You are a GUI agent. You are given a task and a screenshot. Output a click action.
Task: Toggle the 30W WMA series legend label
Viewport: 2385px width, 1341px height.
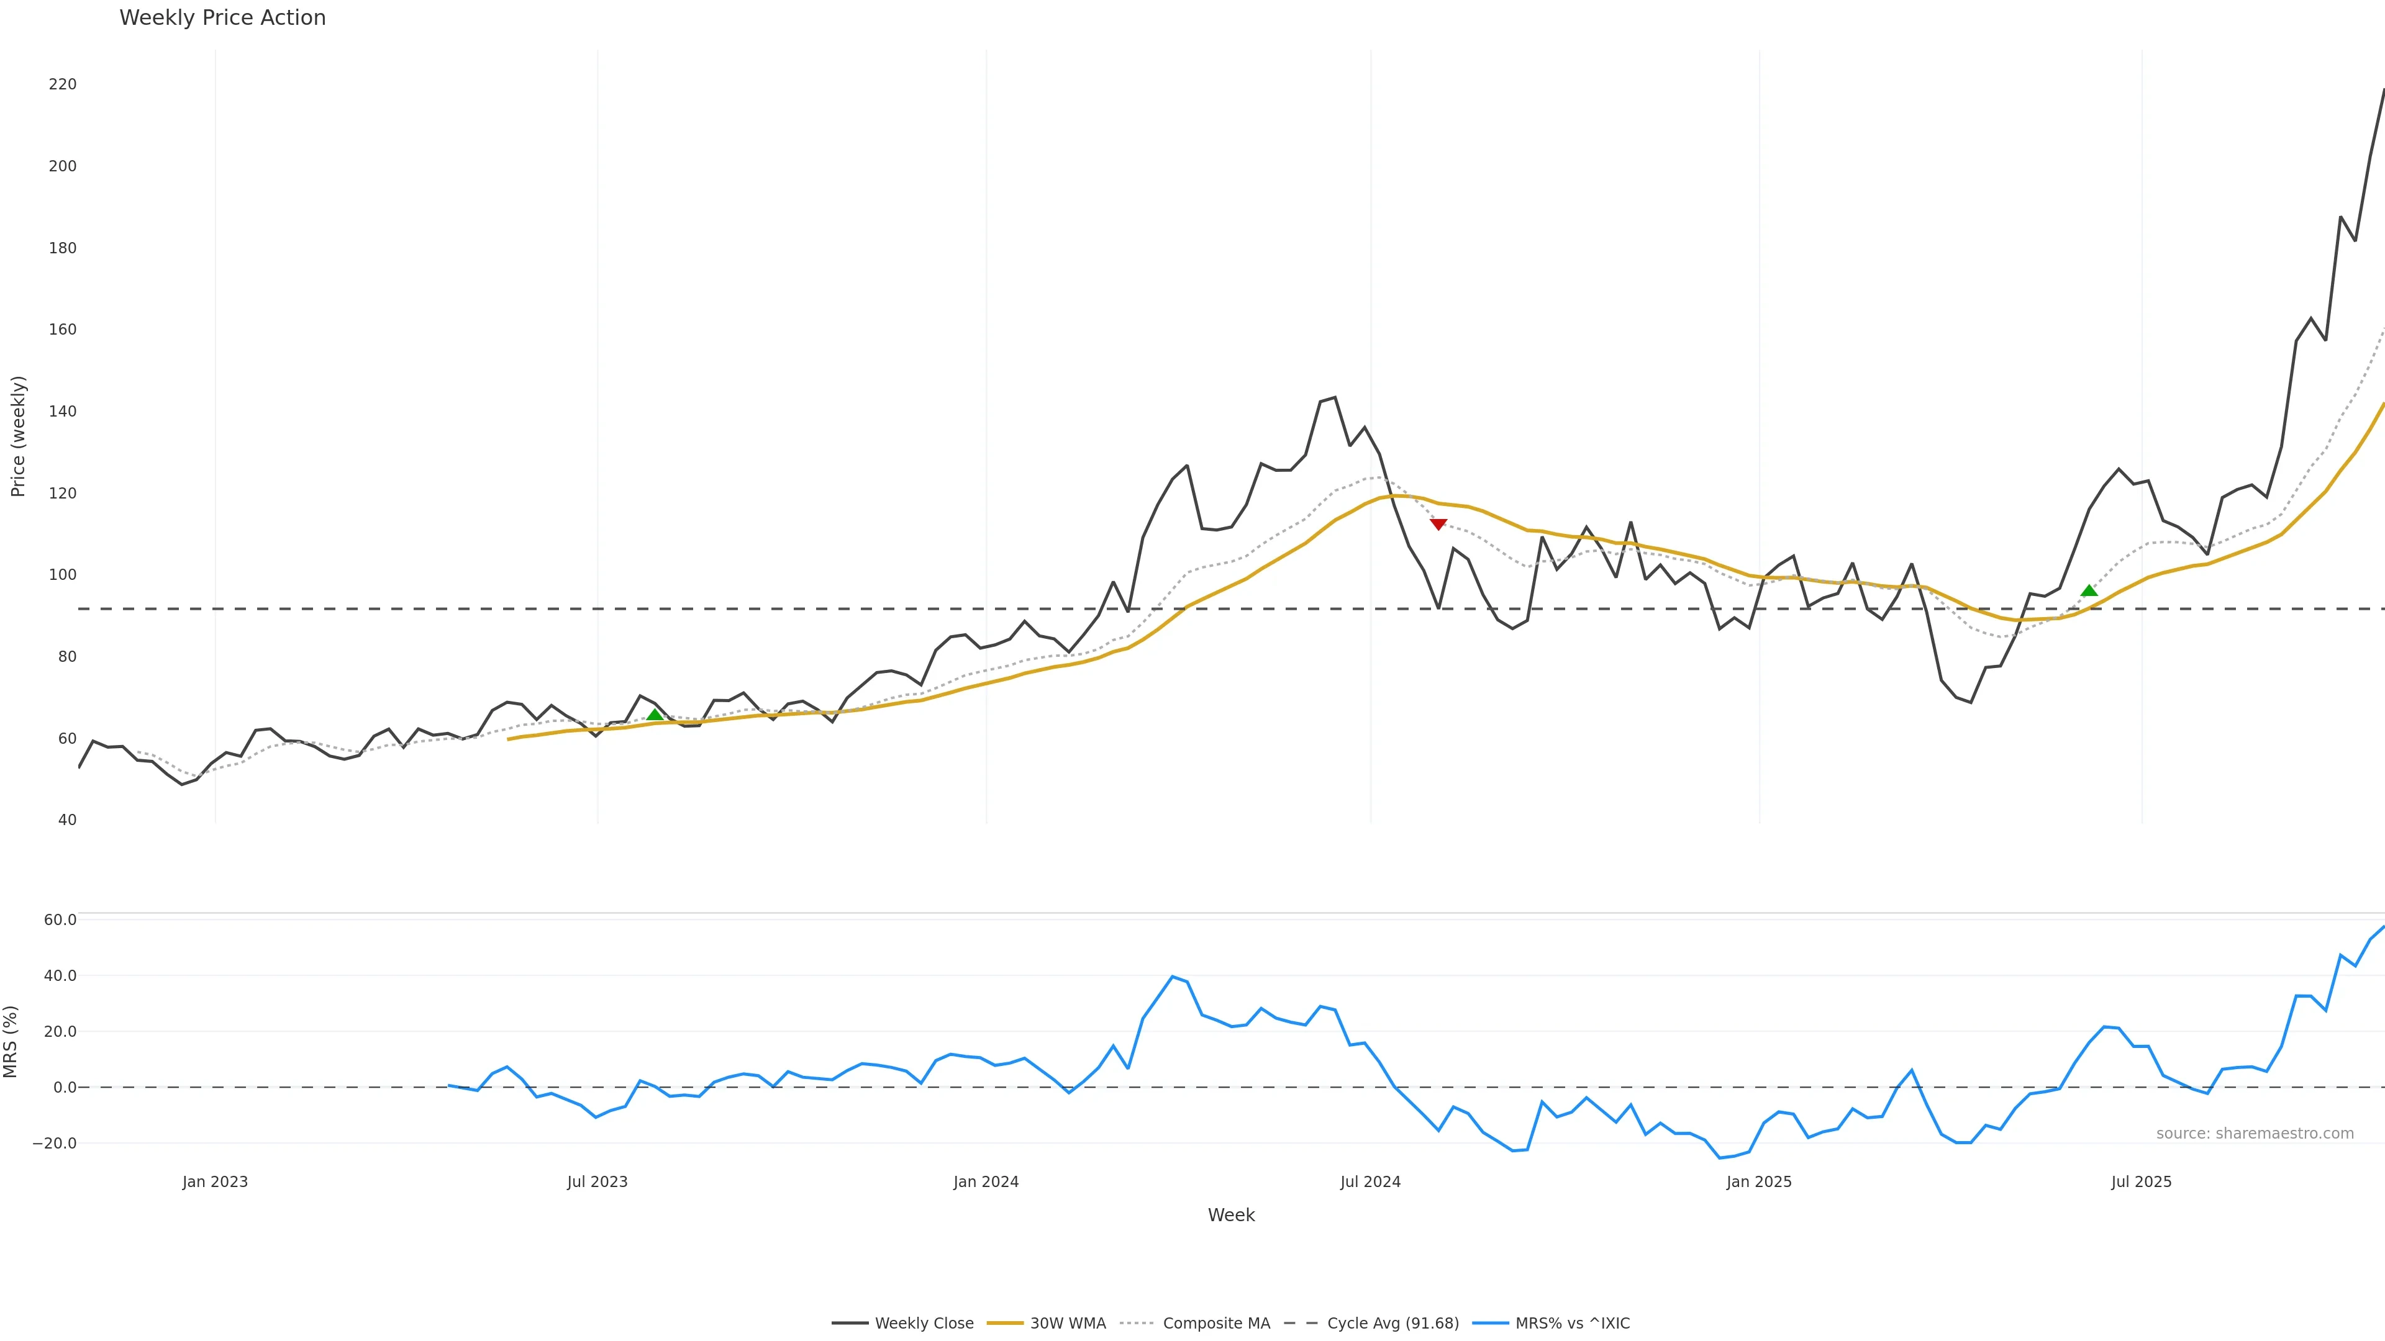coord(1068,1324)
